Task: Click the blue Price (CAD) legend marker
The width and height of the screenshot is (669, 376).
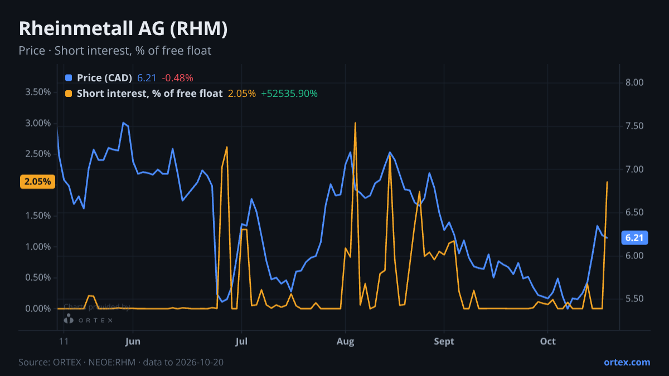Action: coord(69,78)
